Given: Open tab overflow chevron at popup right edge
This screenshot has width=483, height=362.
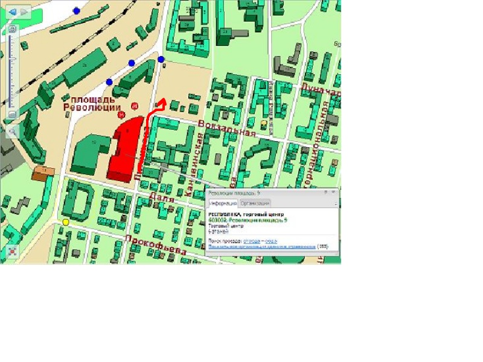Looking at the screenshot, I should 336,203.
